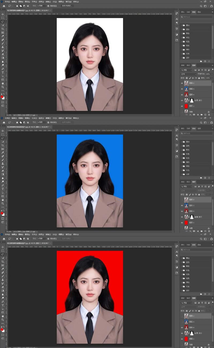Screen dimensions: 214x348
Task: Expand the 蓝色 gradient preset group
Action: pyautogui.click(x=181, y=29)
